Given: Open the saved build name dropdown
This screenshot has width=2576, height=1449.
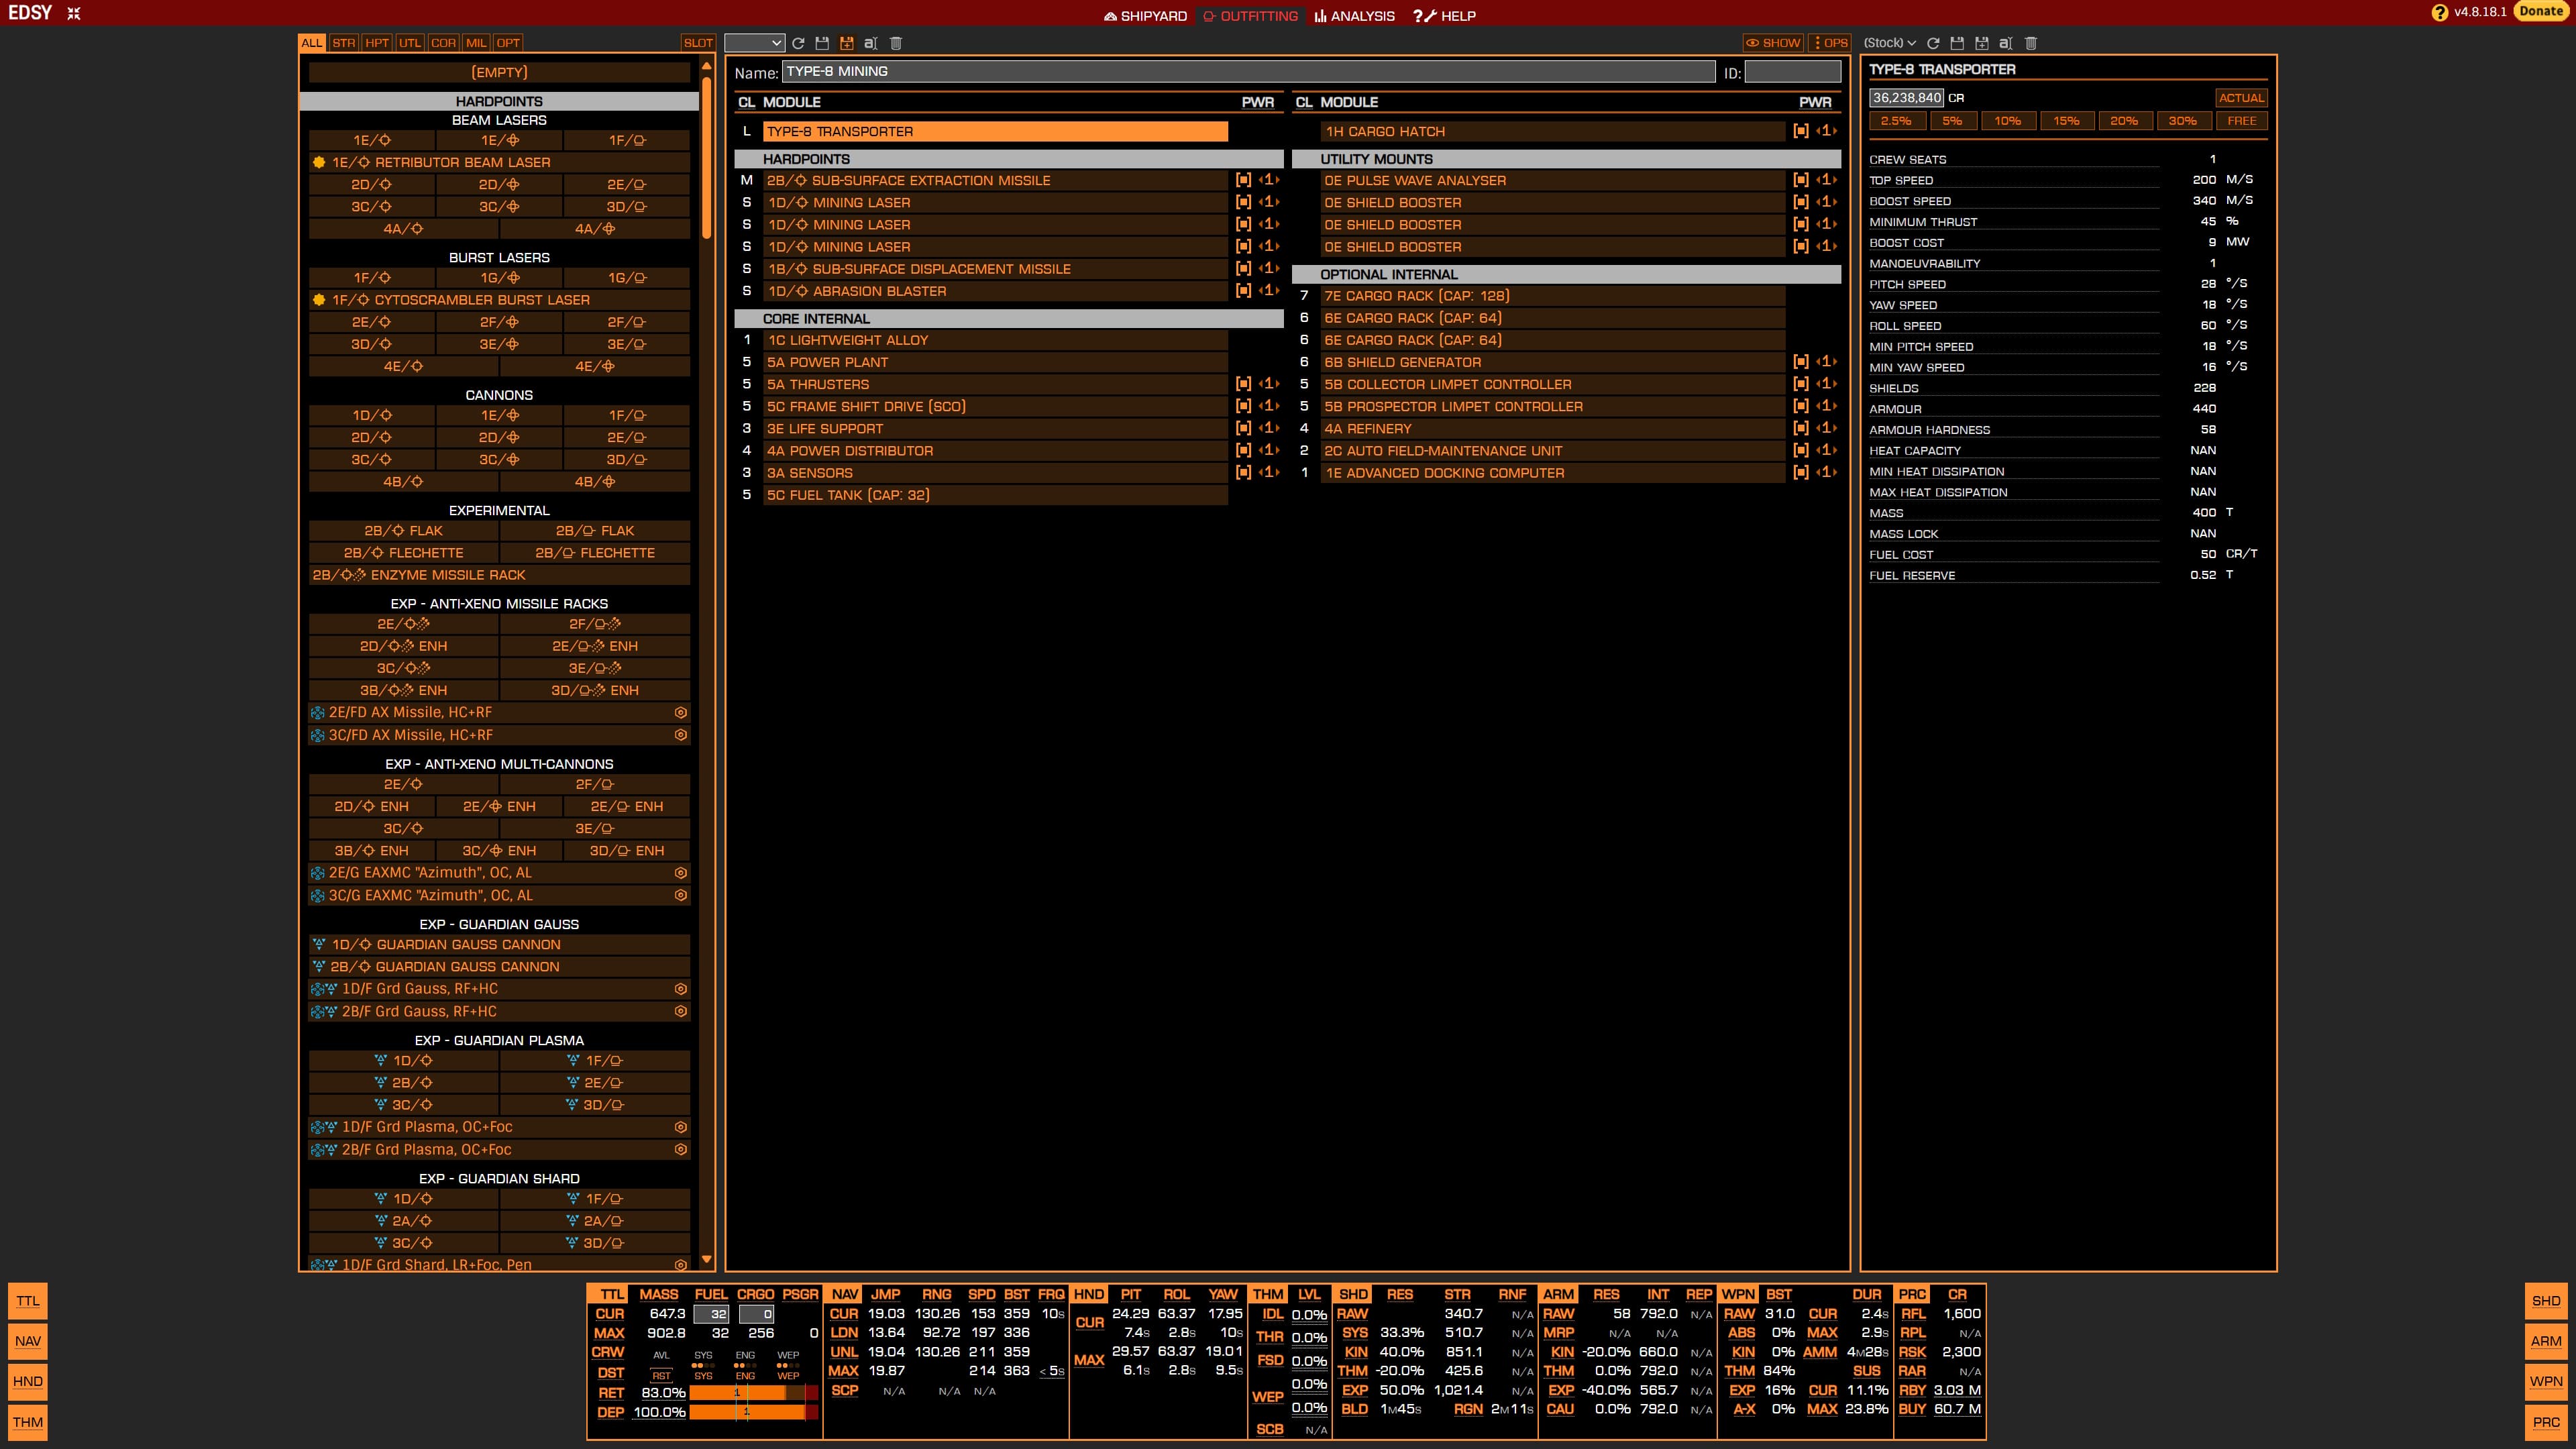Looking at the screenshot, I should [x=754, y=43].
